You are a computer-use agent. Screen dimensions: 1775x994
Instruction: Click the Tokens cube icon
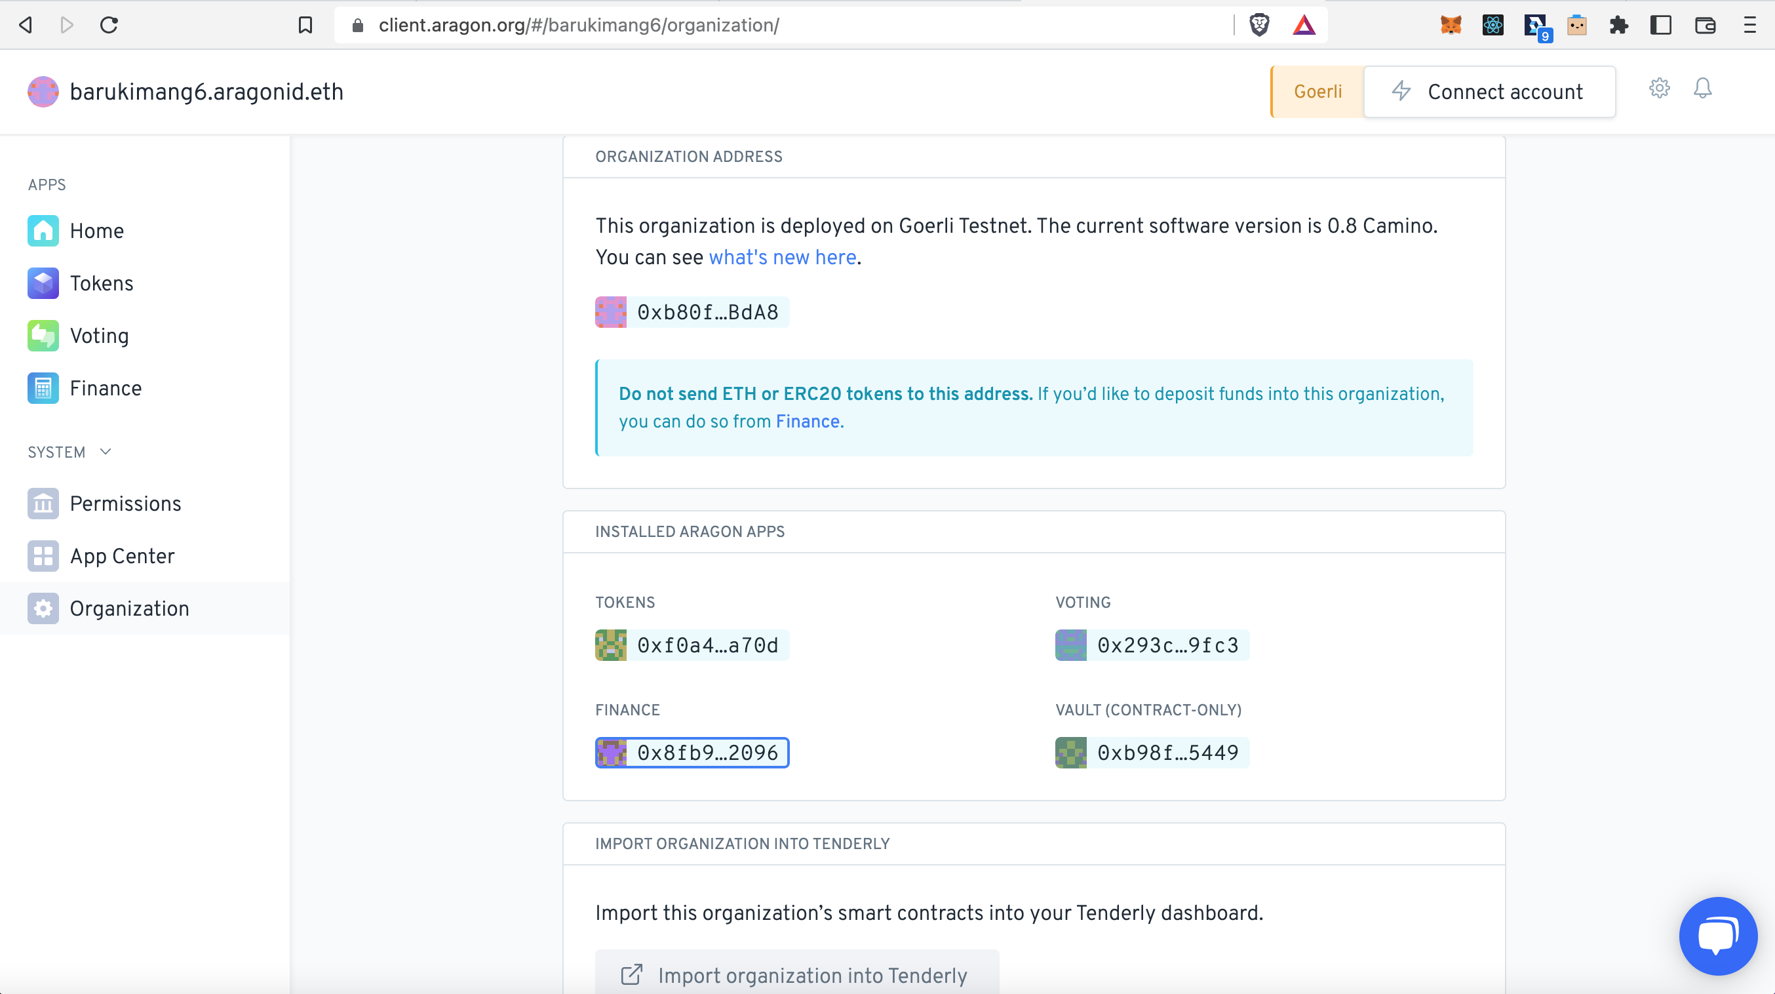[43, 283]
